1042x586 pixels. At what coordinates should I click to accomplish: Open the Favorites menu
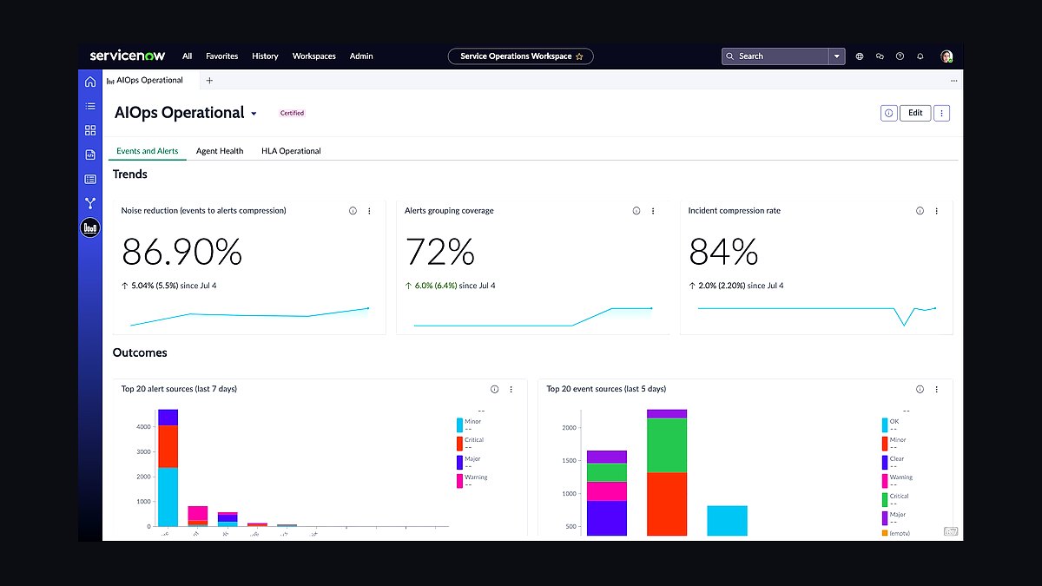(221, 56)
